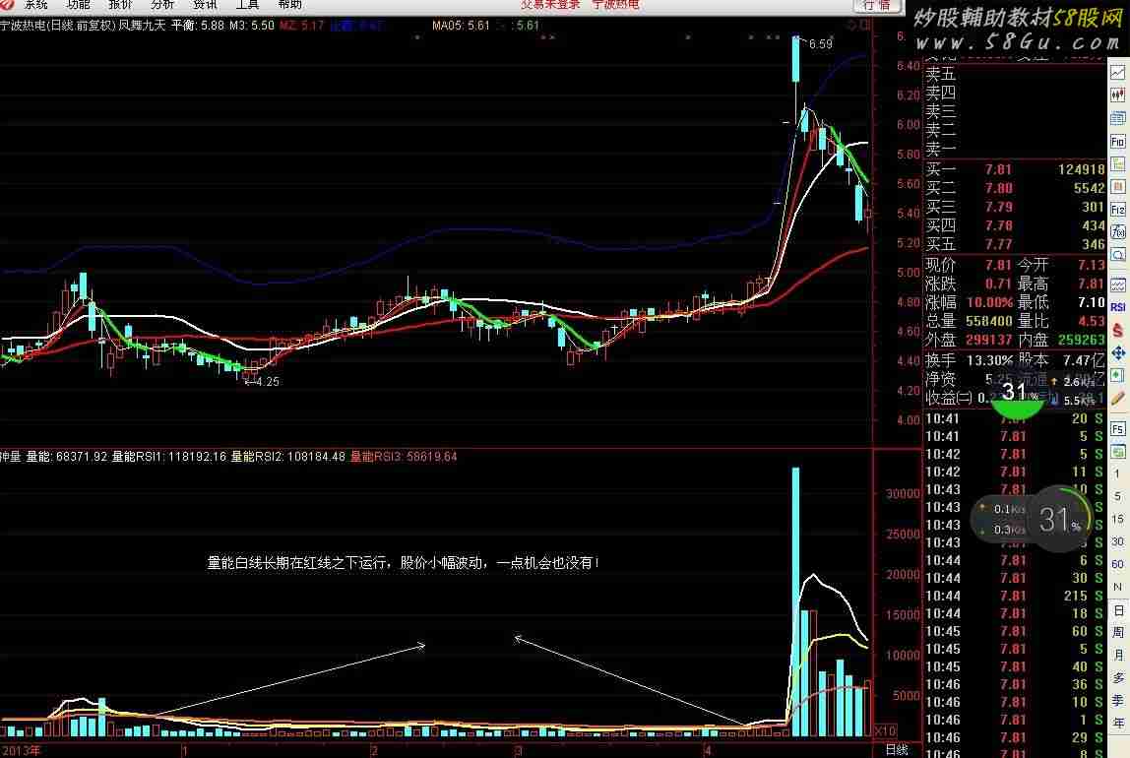
Task: Click the X10 volume scale label
Action: pyautogui.click(x=886, y=730)
